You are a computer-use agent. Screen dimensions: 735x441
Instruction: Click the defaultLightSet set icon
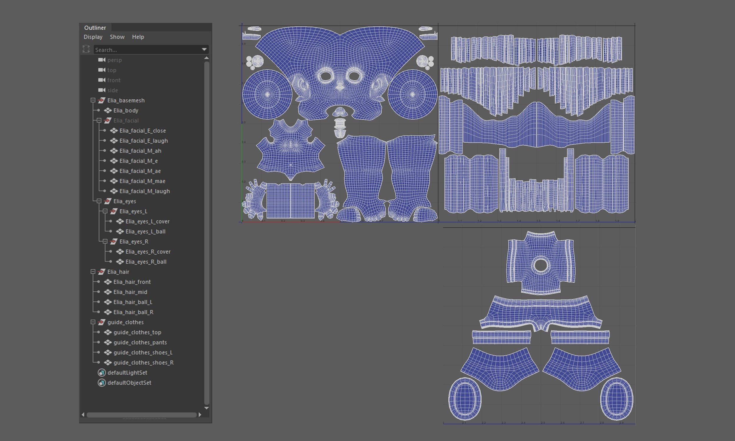pos(102,372)
